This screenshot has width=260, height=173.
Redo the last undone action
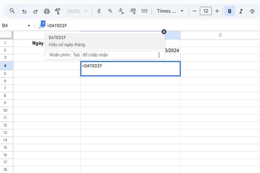35,11
